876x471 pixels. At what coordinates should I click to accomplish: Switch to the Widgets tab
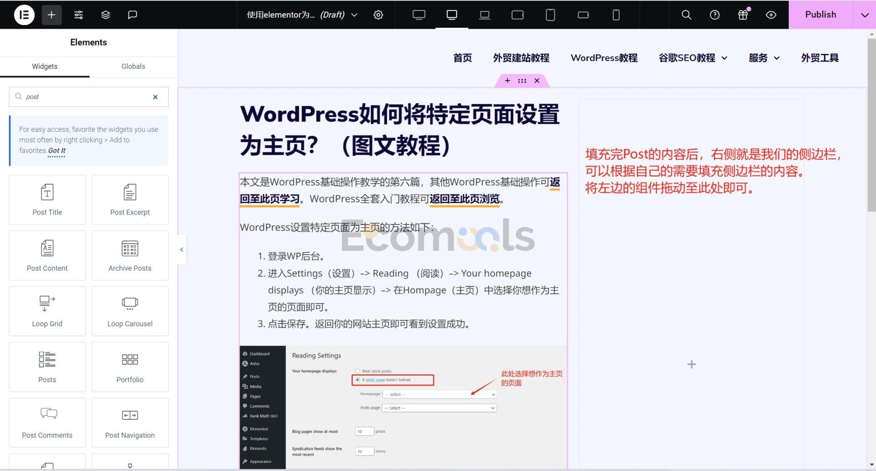pyautogui.click(x=45, y=67)
